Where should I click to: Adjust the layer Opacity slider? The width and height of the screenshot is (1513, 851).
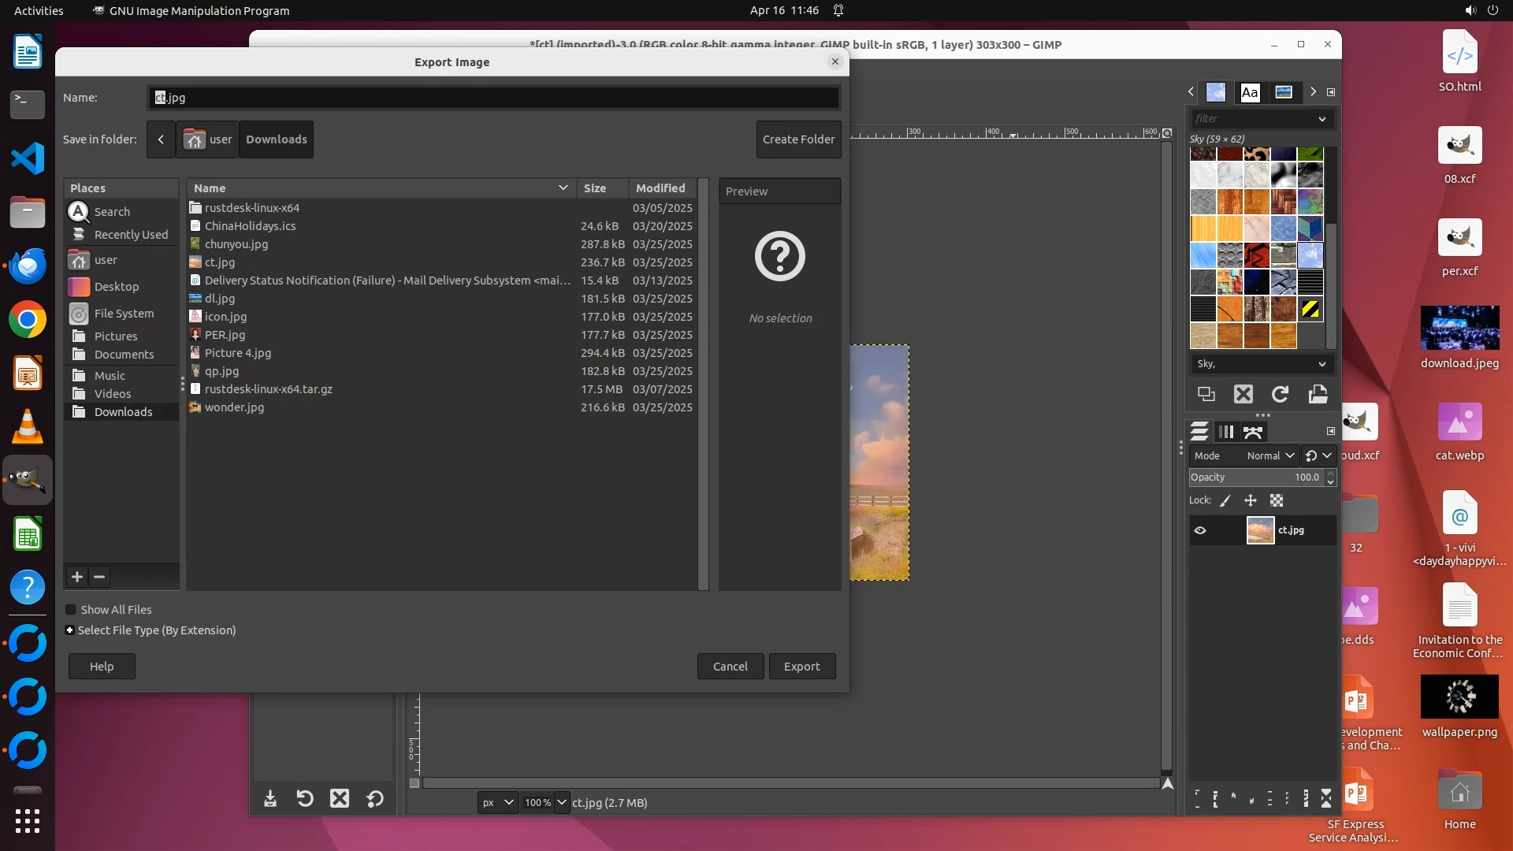1253,478
